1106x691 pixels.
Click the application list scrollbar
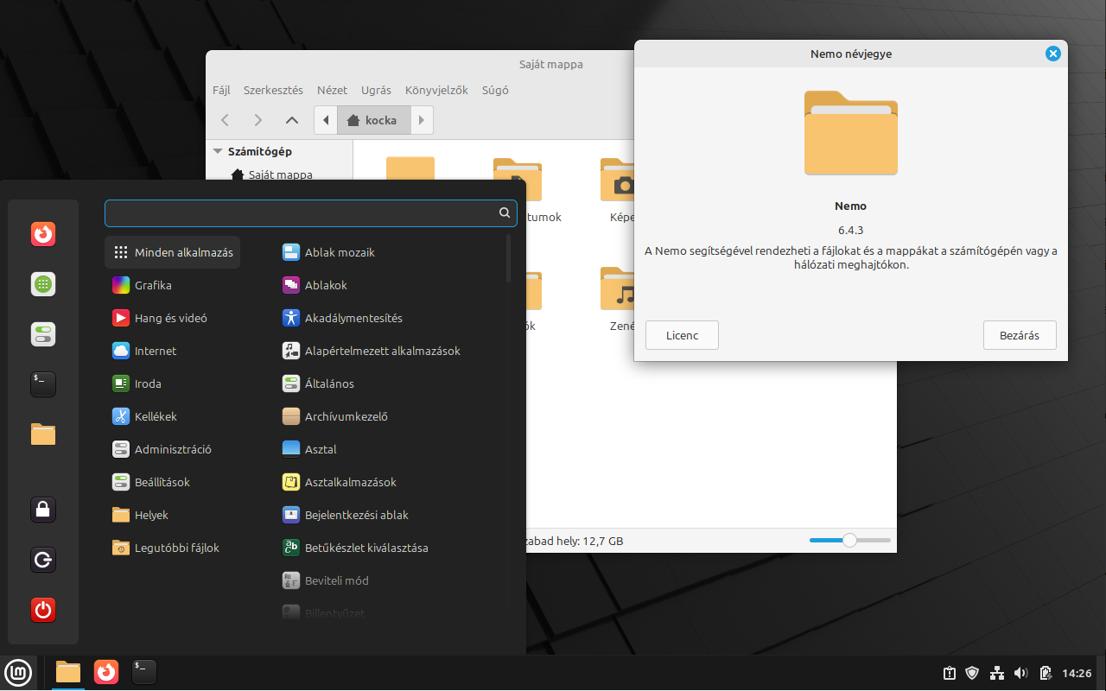[509, 257]
